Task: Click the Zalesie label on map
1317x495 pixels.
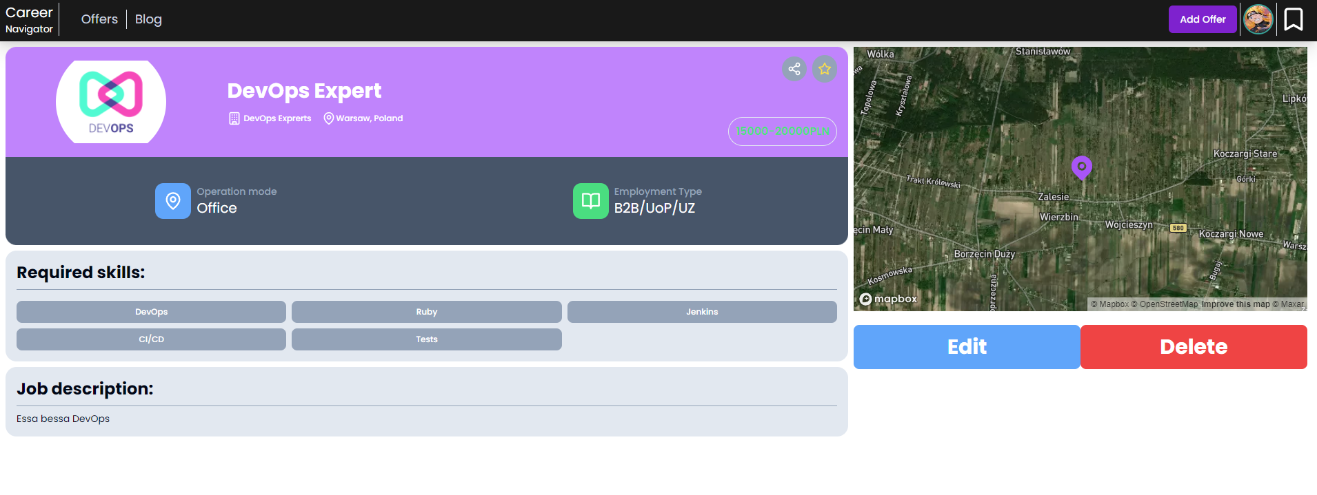Action: pyautogui.click(x=1054, y=197)
